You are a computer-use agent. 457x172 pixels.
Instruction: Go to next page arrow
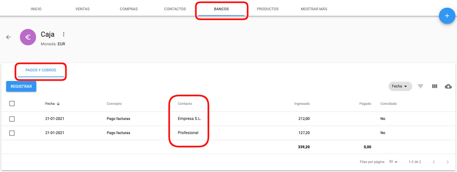[x=447, y=162]
